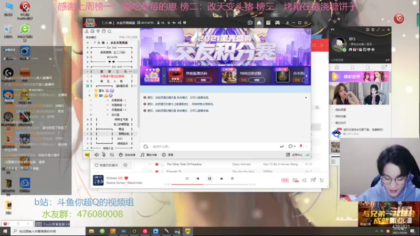Click the gift flower icon in chat bar
This screenshot has width=420, height=236.
[x=301, y=146]
